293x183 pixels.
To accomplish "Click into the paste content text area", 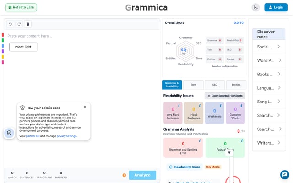I will [82, 99].
